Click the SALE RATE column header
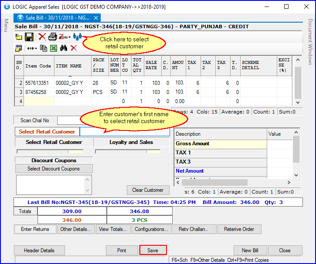316x264 pixels. point(153,66)
